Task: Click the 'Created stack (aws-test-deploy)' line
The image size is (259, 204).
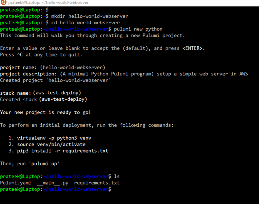Action: tap(44, 99)
